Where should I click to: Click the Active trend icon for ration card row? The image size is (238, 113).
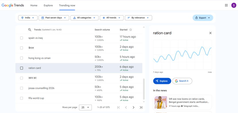pyautogui.click(x=121, y=70)
